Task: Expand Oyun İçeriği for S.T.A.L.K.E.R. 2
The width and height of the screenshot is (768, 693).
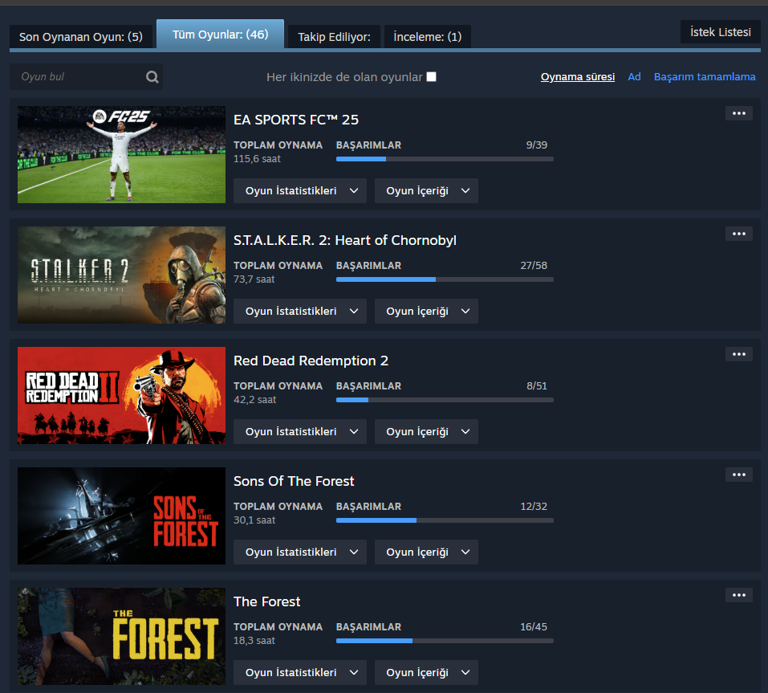Action: pyautogui.click(x=426, y=312)
